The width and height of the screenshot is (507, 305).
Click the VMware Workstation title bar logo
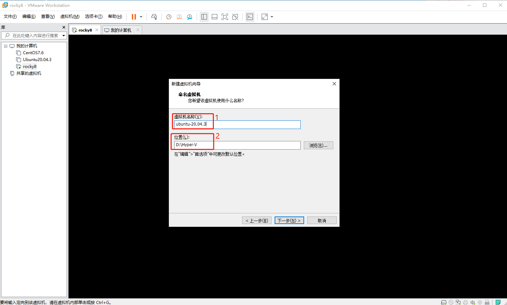click(5, 5)
